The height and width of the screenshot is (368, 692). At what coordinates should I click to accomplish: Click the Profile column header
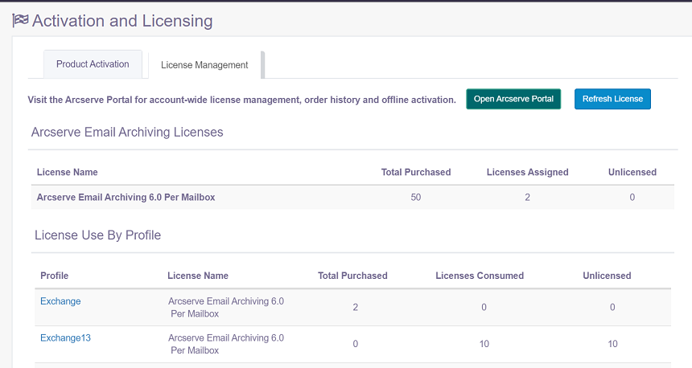click(x=54, y=276)
